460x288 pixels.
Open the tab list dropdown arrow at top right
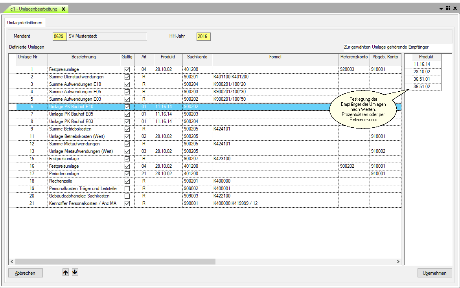tap(441, 8)
